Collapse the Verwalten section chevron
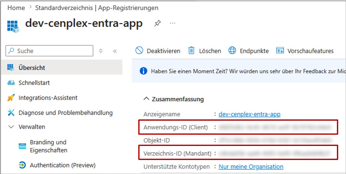346x174 pixels. click(11, 127)
